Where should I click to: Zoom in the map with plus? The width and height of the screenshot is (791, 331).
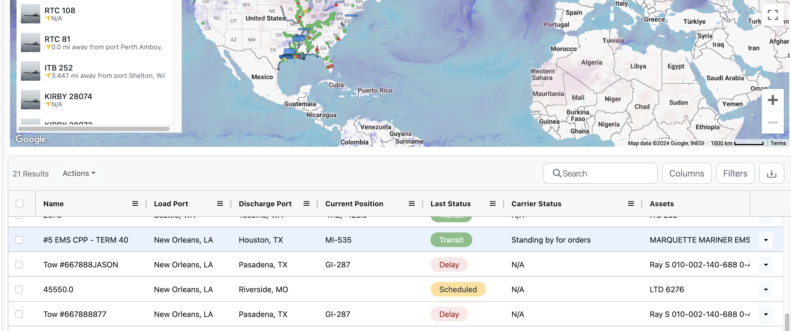pos(772,100)
